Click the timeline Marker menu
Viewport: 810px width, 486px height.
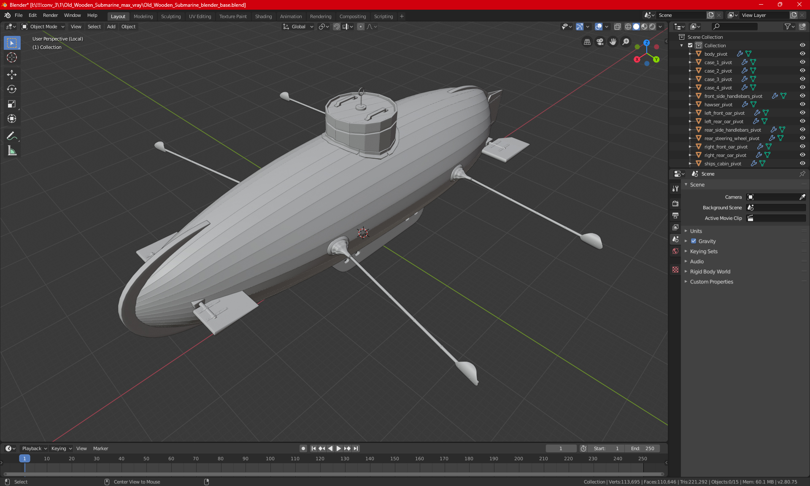100,448
